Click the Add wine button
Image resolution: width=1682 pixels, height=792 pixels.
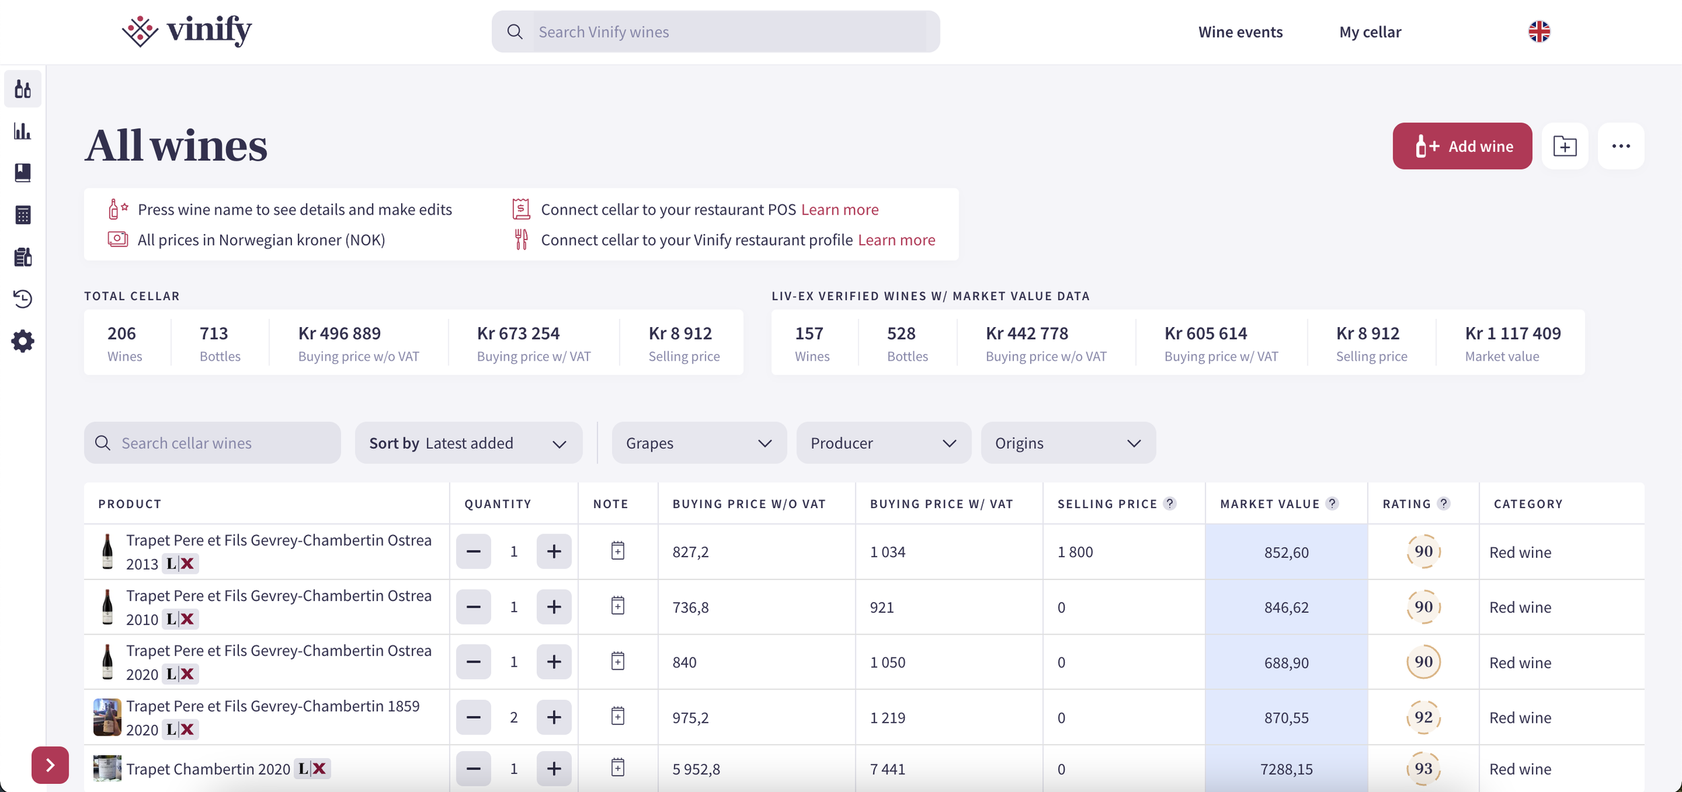click(1462, 146)
